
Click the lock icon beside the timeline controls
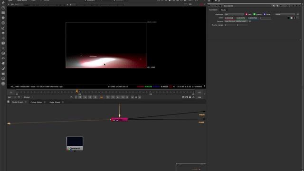pos(190,97)
